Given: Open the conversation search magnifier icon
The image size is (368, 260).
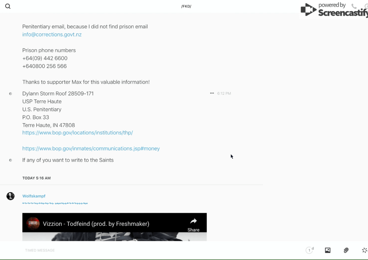Looking at the screenshot, I should click(8, 6).
